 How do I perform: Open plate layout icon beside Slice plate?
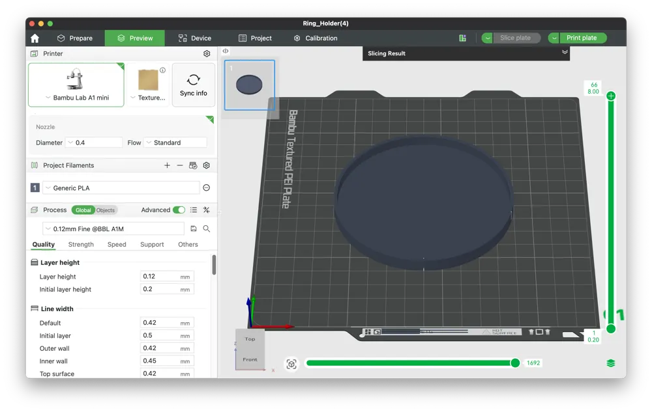pos(462,38)
